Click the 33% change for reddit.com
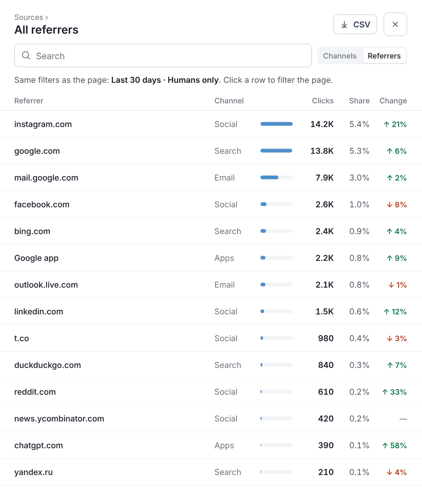 (394, 392)
